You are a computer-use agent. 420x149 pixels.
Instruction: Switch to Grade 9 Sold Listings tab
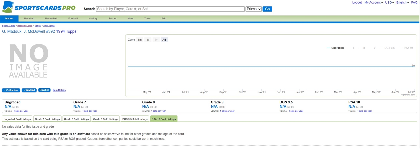click(x=106, y=119)
